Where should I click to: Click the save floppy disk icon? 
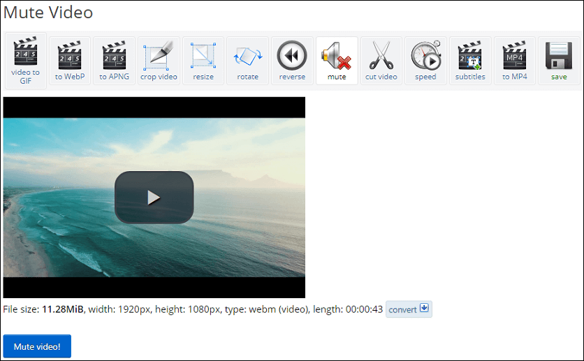559,61
